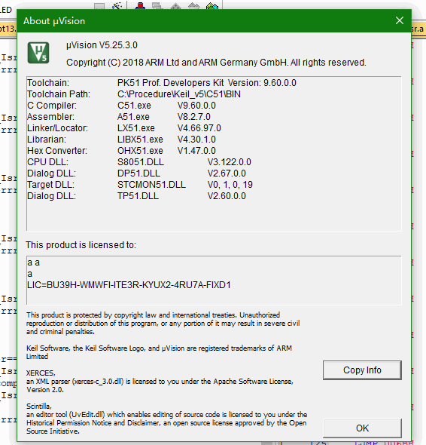The width and height of the screenshot is (426, 445).
Task: Click the LIBX51.exe librarian entry
Action: click(x=140, y=140)
